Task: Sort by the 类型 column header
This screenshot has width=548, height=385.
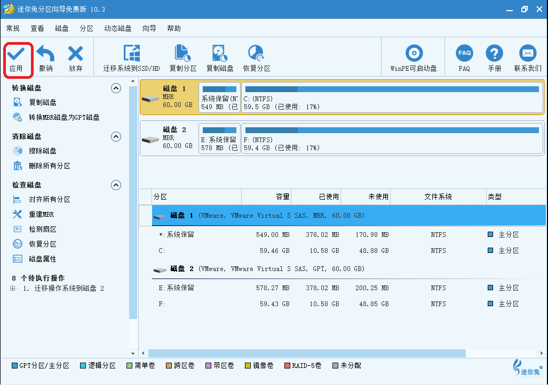Action: [x=516, y=196]
